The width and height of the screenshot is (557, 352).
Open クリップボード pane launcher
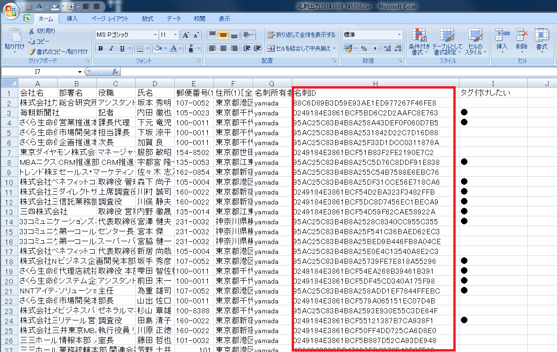(87, 61)
